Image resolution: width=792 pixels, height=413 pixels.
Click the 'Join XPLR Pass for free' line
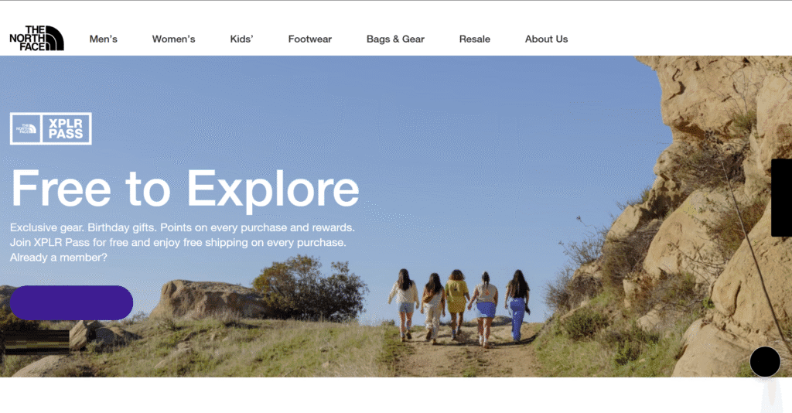point(178,242)
